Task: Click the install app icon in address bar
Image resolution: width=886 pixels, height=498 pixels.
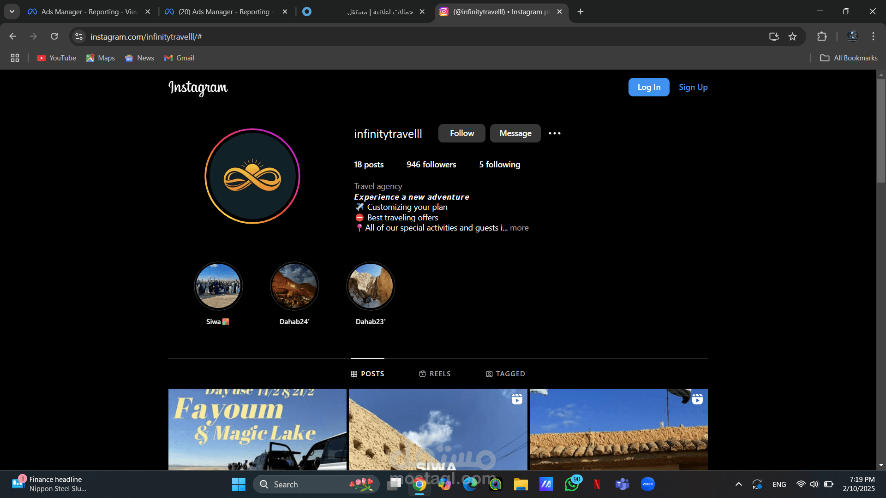Action: pos(774,36)
